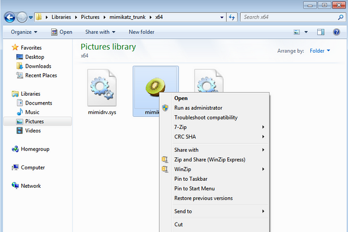Click the Pictures library heading text
348x232 pixels.
pyautogui.click(x=108, y=47)
